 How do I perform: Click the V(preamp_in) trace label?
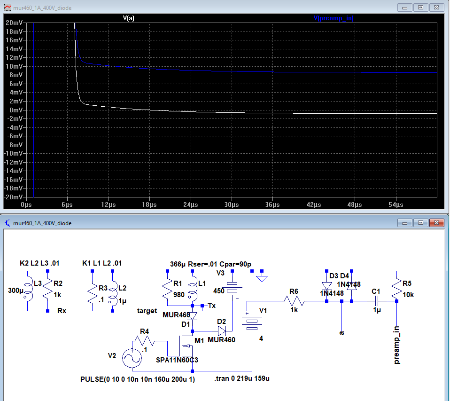pyautogui.click(x=333, y=18)
